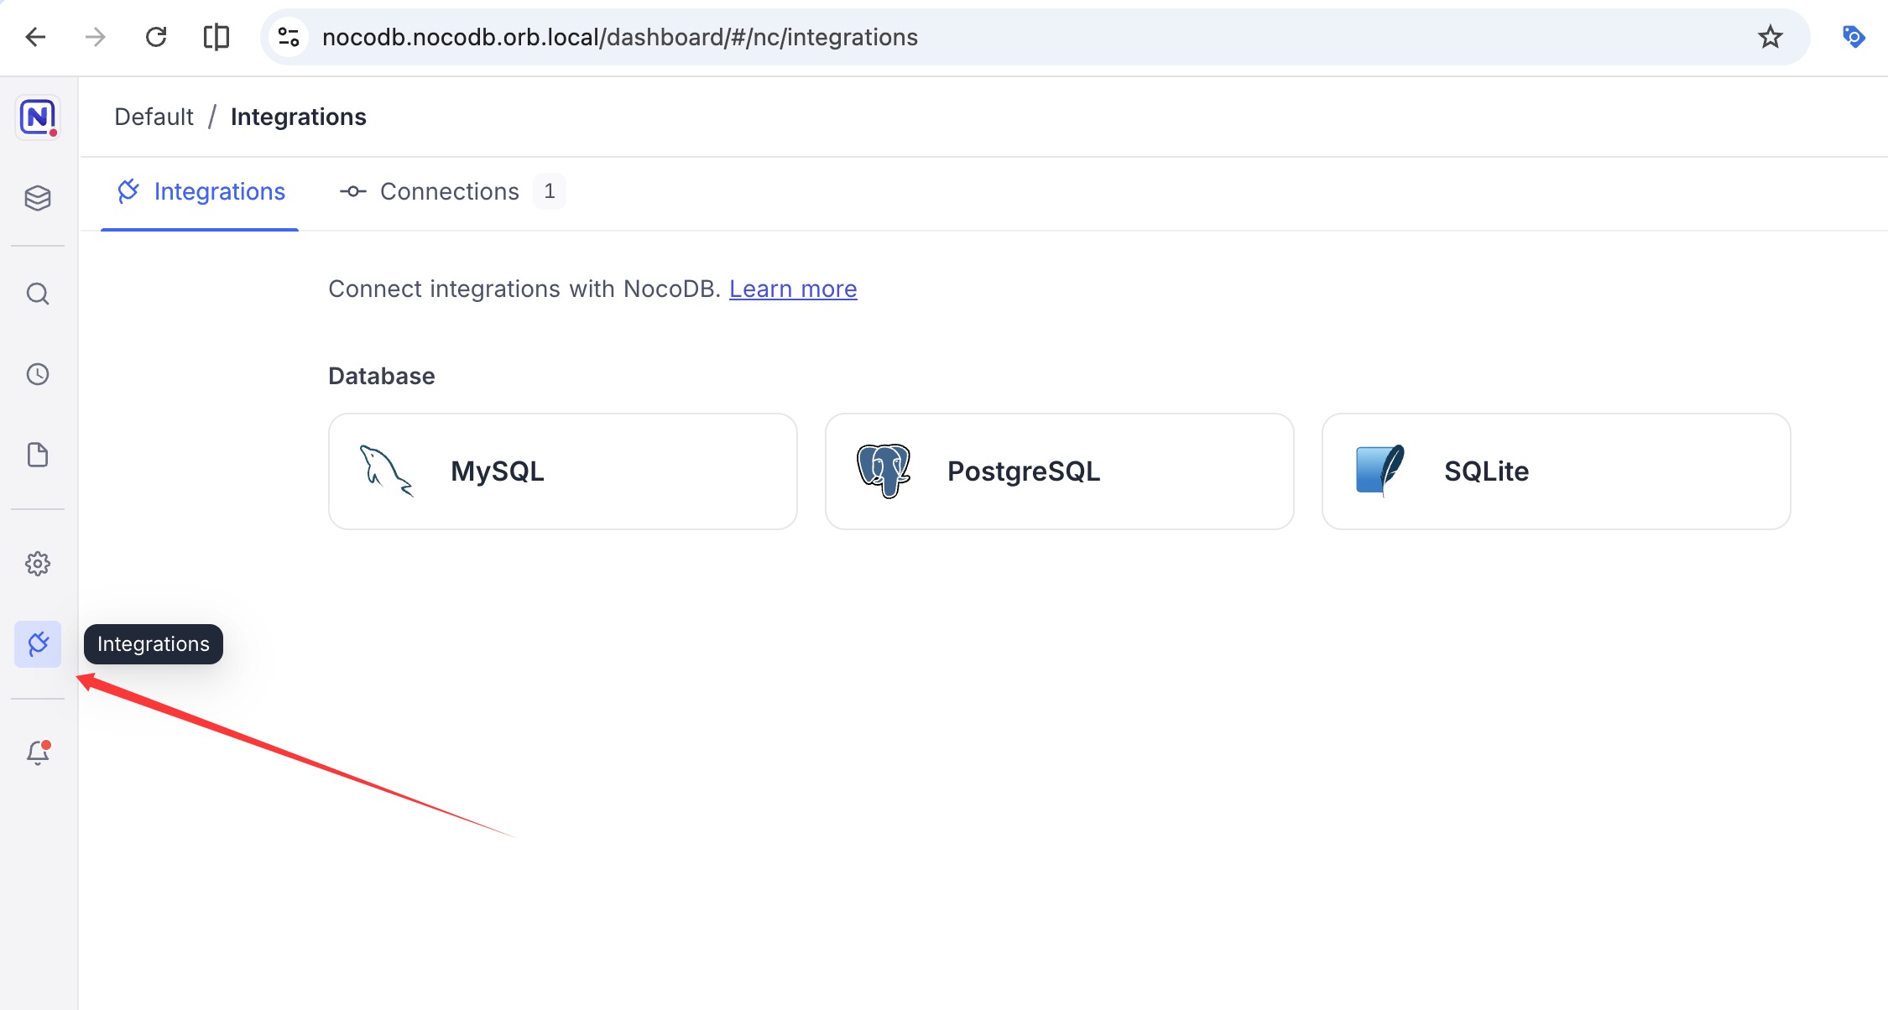This screenshot has height=1010, width=1888.
Task: Open the search magnifier in sidebar
Action: (38, 294)
